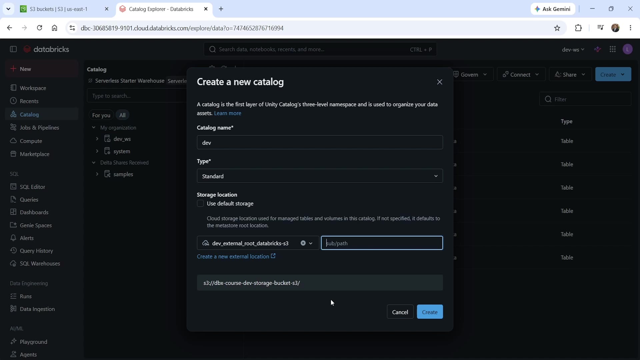Click the Create button in the dialog
Viewport: 640px width, 360px height.
point(430,312)
